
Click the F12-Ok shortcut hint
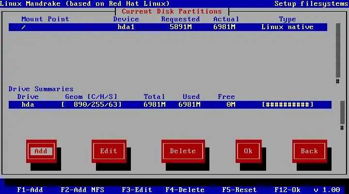coord(287,190)
